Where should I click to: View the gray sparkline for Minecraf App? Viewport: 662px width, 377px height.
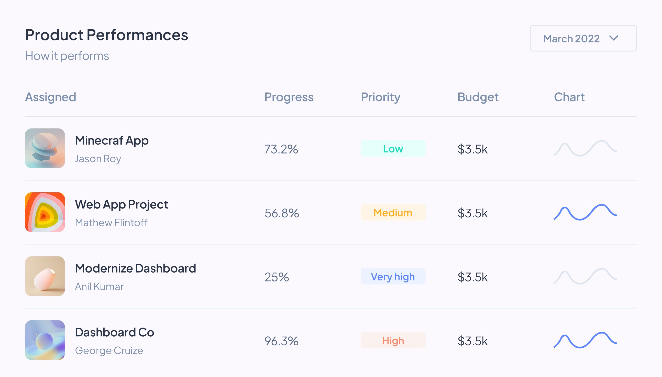tap(585, 148)
